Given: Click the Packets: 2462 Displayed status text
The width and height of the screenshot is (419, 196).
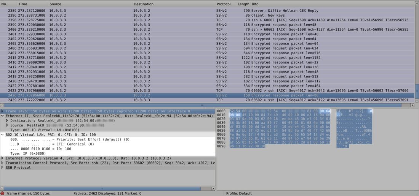Looking at the screenshot, I should pos(107,194).
